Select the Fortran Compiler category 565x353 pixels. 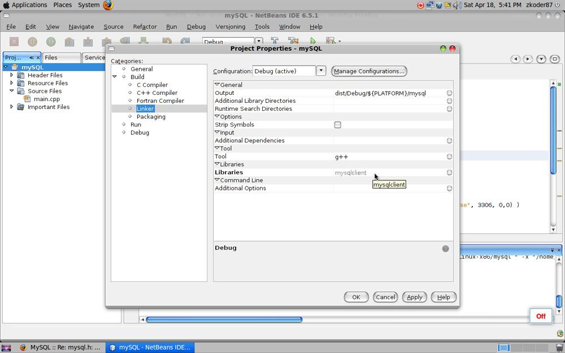160,101
